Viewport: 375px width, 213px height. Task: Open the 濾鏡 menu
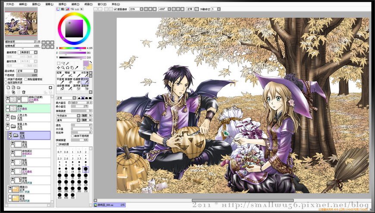(75, 4)
